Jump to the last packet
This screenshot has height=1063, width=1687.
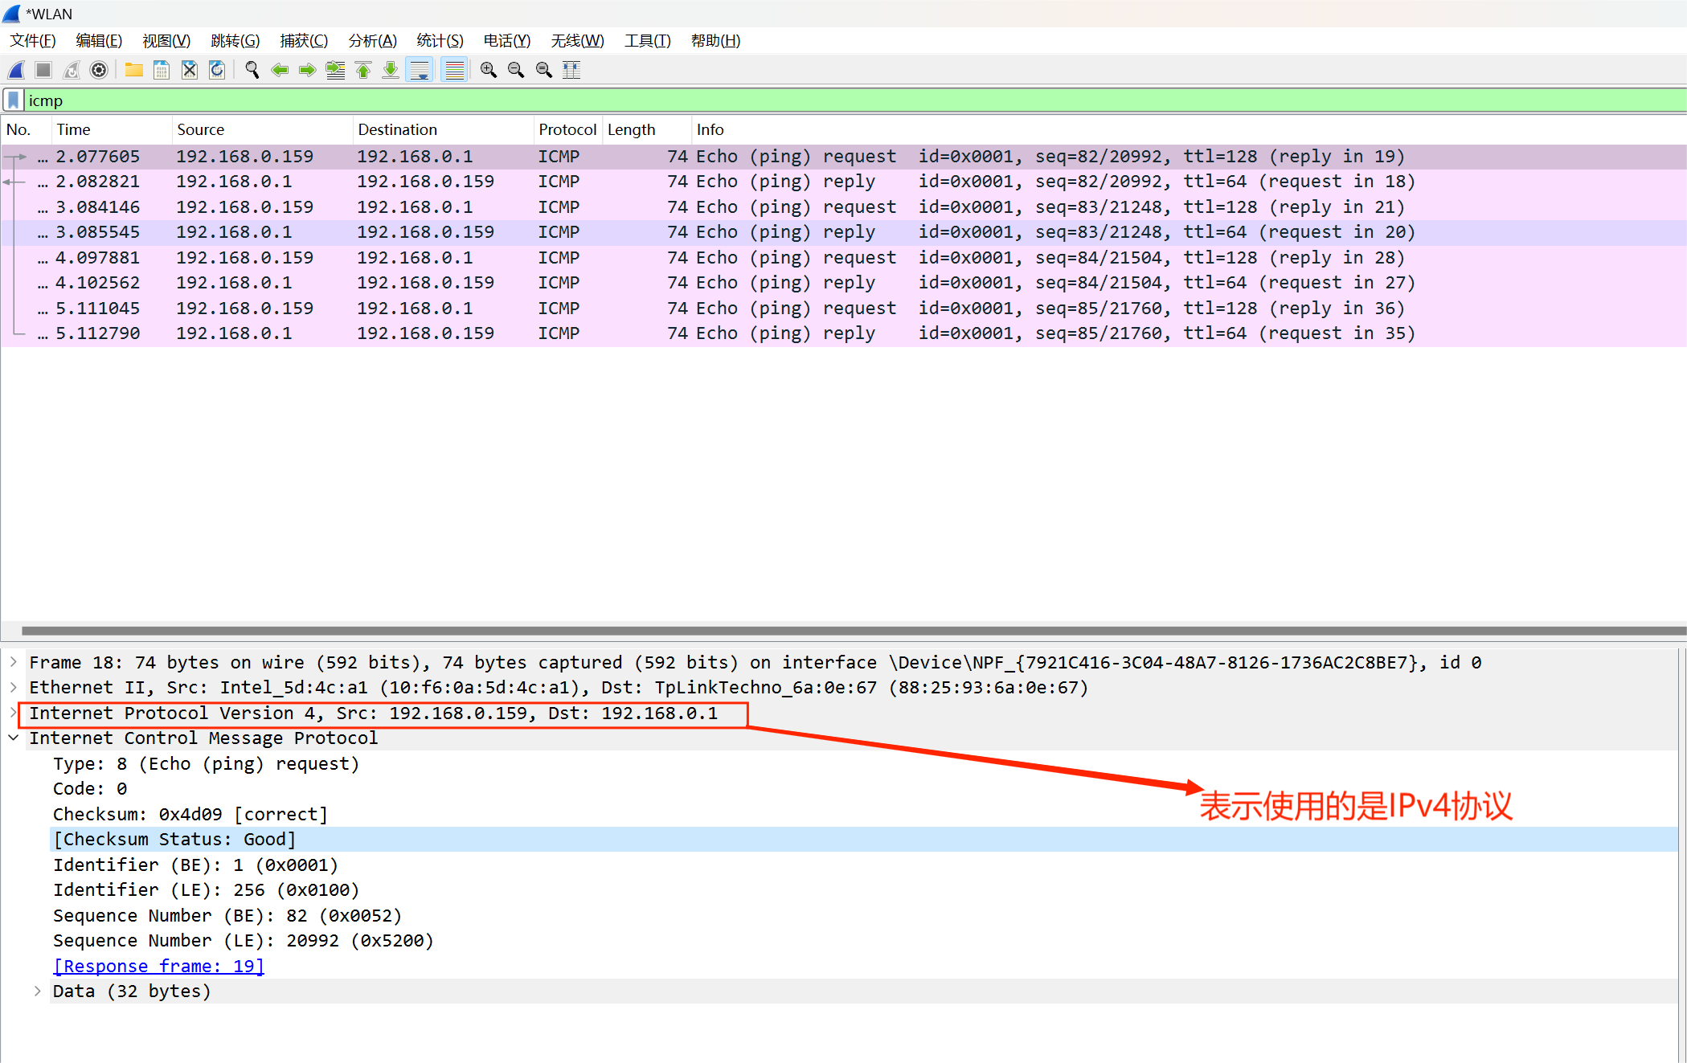(x=391, y=71)
